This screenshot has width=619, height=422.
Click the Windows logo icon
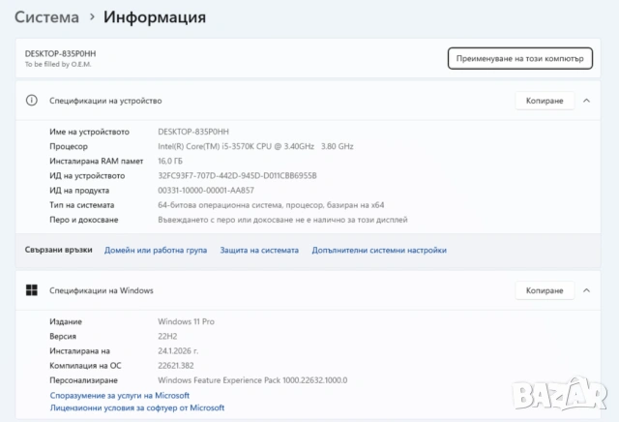click(32, 290)
